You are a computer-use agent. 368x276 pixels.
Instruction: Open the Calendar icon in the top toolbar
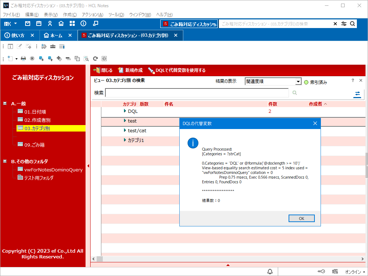click(x=39, y=24)
